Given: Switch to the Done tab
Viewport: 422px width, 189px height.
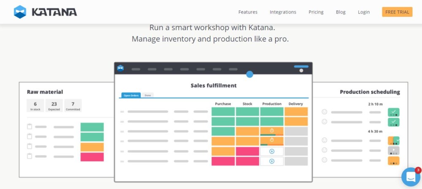Looking at the screenshot, I should 148,96.
